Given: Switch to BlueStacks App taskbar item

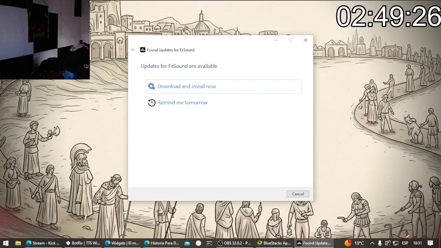Looking at the screenshot, I should [274, 243].
